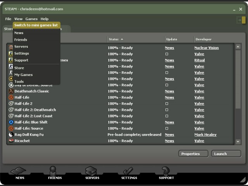Click the games list vertical scrollbar thumb
The width and height of the screenshot is (248, 186).
click(x=238, y=77)
